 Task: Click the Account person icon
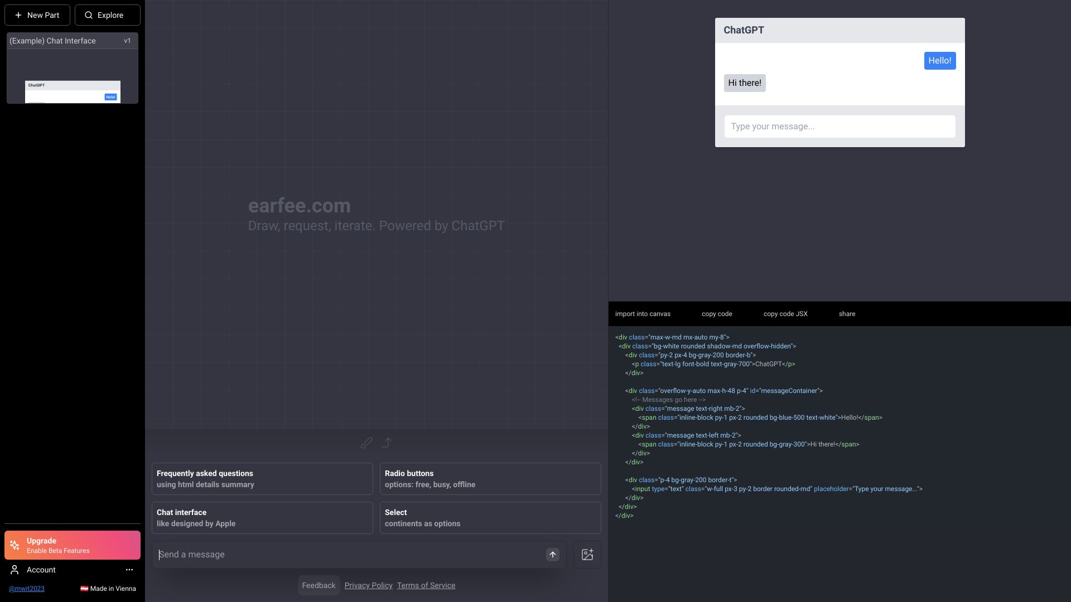click(15, 570)
